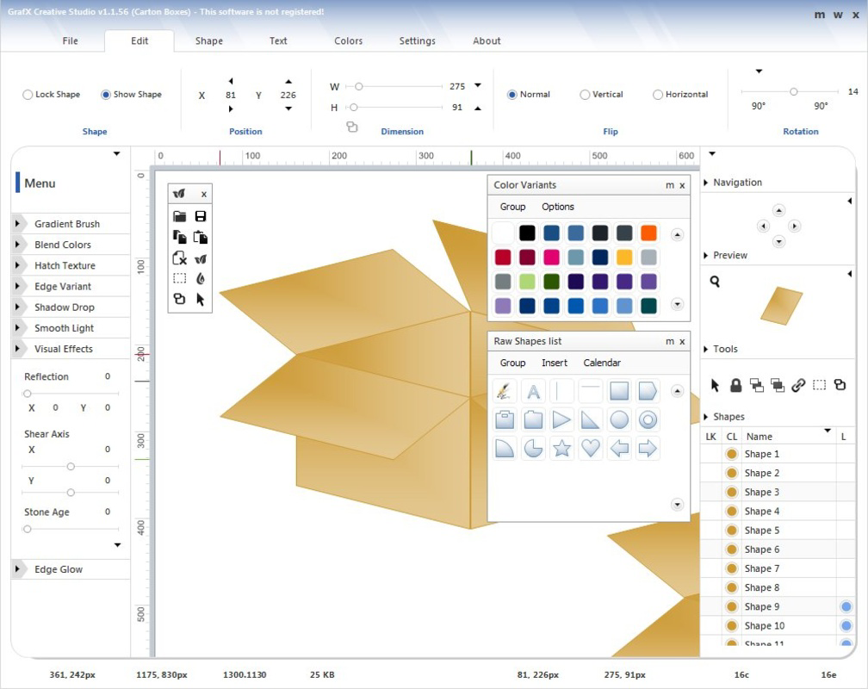Pick the pointer tool in Tools panel
The image size is (868, 689).
[x=715, y=385]
